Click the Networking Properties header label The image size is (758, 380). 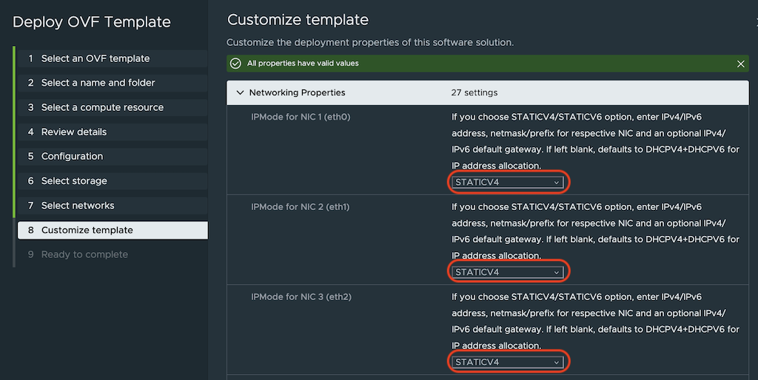pos(297,93)
